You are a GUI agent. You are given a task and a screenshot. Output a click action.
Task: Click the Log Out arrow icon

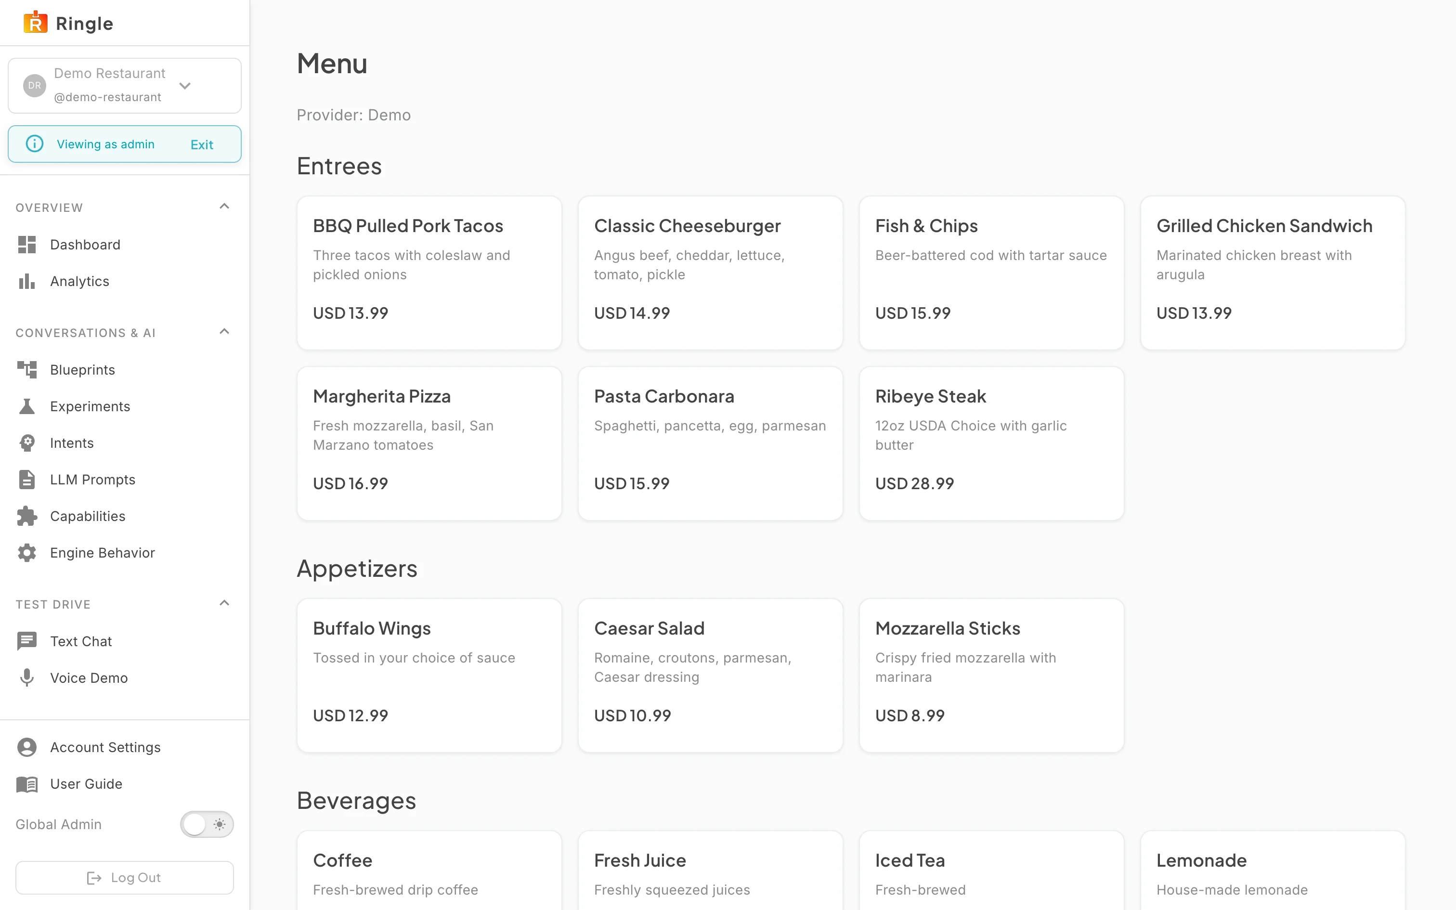pyautogui.click(x=94, y=878)
